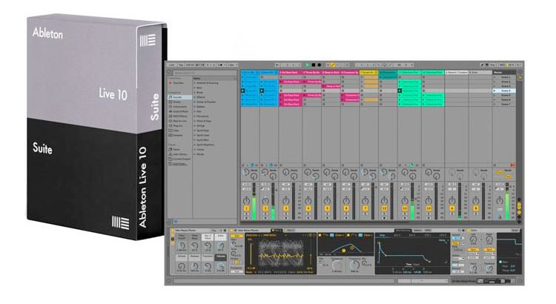This screenshot has height=304, width=556.
Task: Click the pan knob of track 1
Action: click(x=246, y=200)
